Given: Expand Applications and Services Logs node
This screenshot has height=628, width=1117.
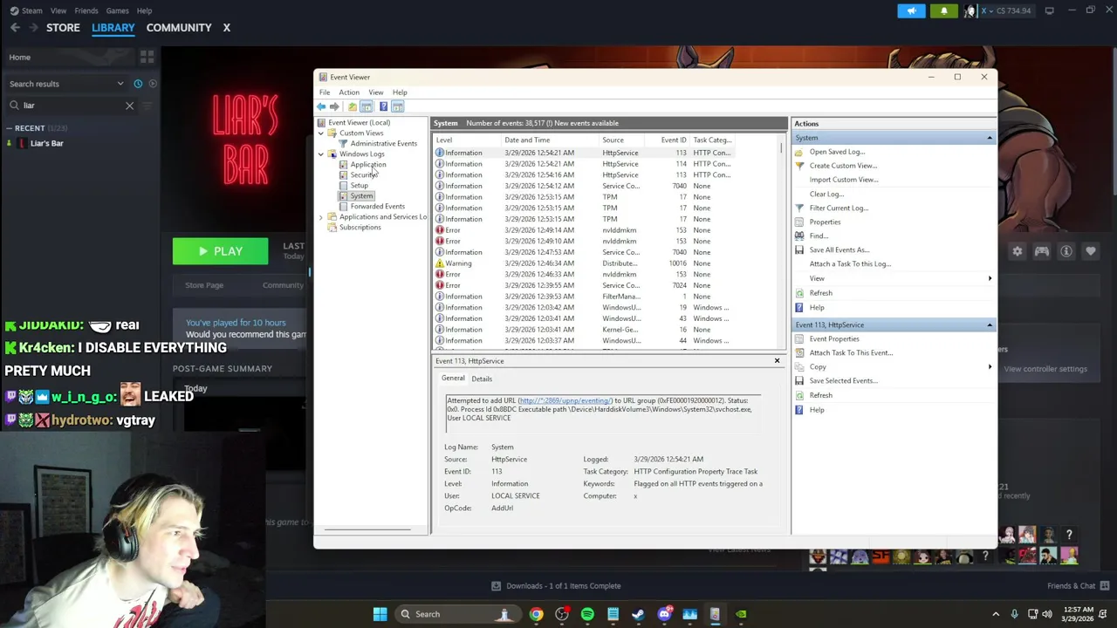Looking at the screenshot, I should click(321, 216).
